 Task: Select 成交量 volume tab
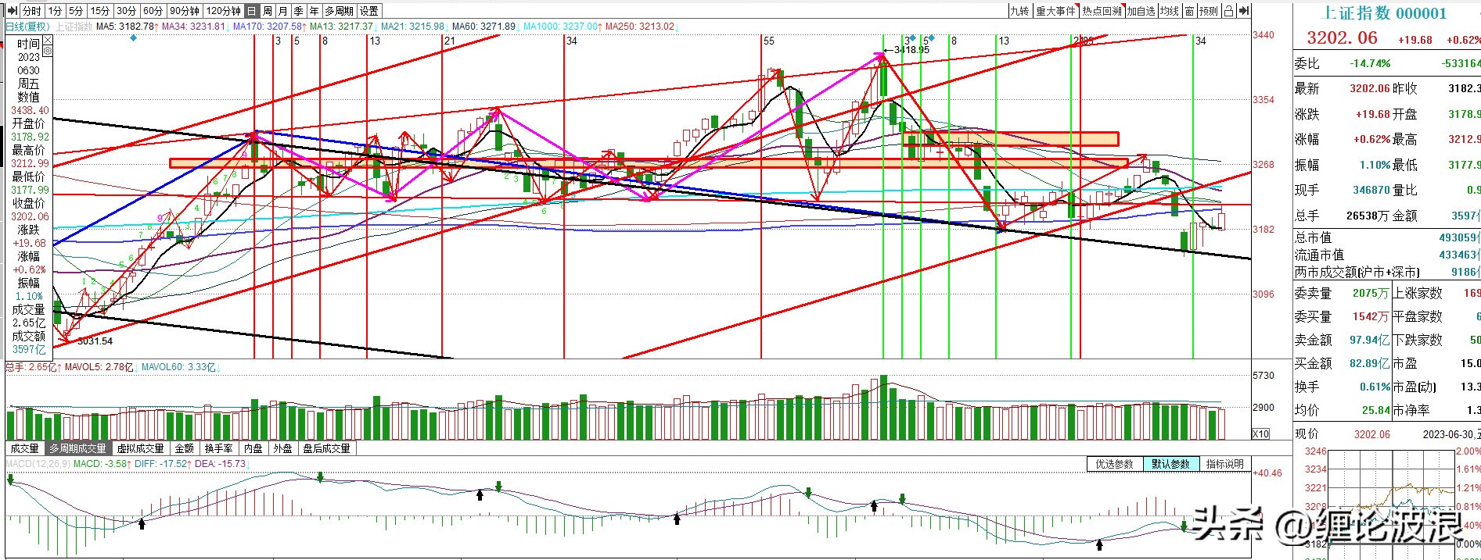pos(24,448)
